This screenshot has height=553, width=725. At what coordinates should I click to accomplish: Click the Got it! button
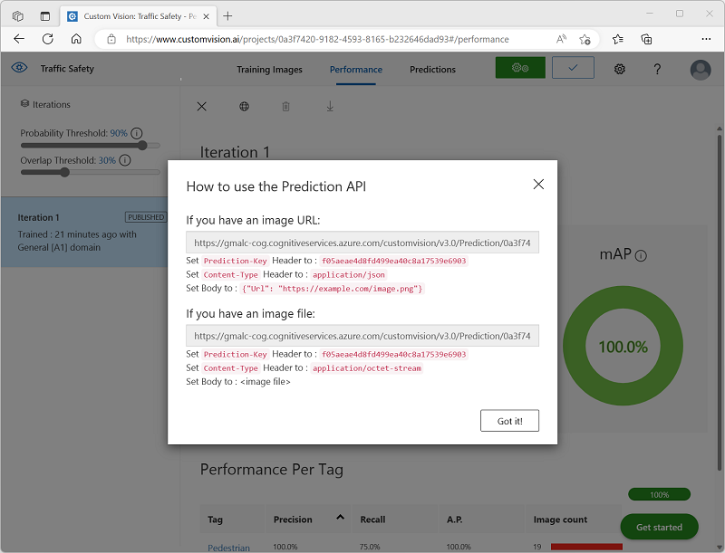point(509,421)
